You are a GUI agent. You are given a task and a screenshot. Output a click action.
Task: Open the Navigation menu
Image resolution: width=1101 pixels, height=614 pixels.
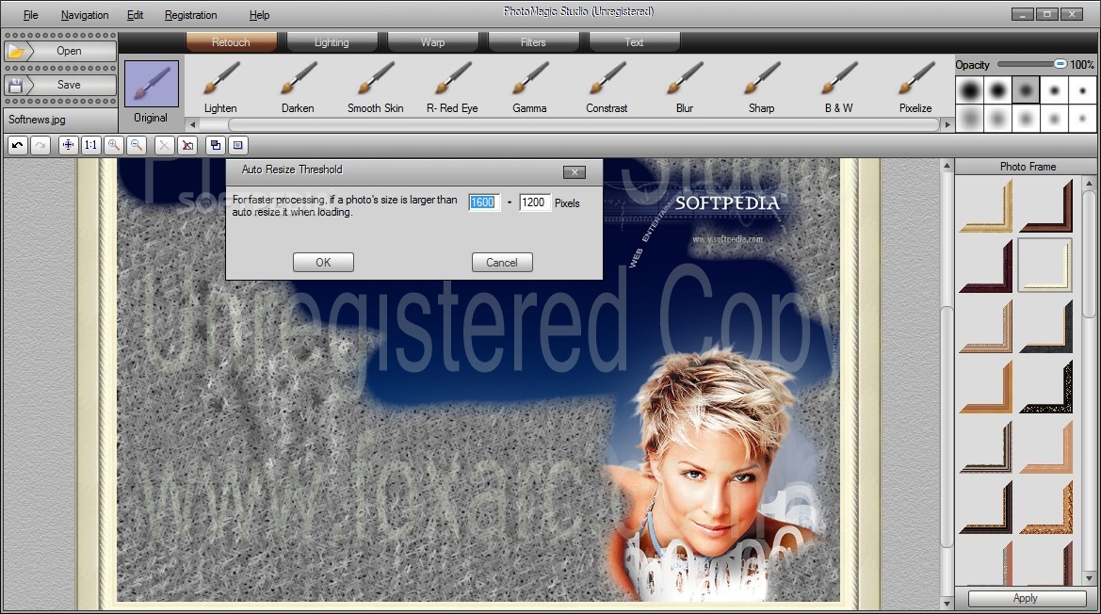click(x=84, y=15)
